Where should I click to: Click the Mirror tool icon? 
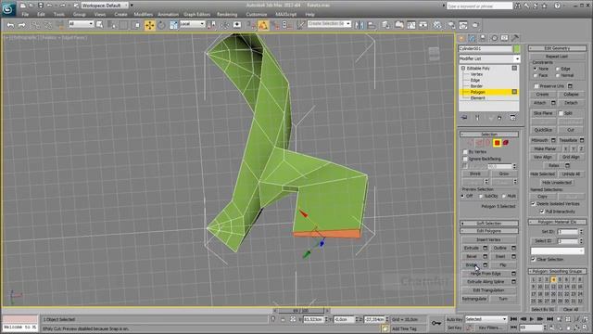tap(360, 25)
